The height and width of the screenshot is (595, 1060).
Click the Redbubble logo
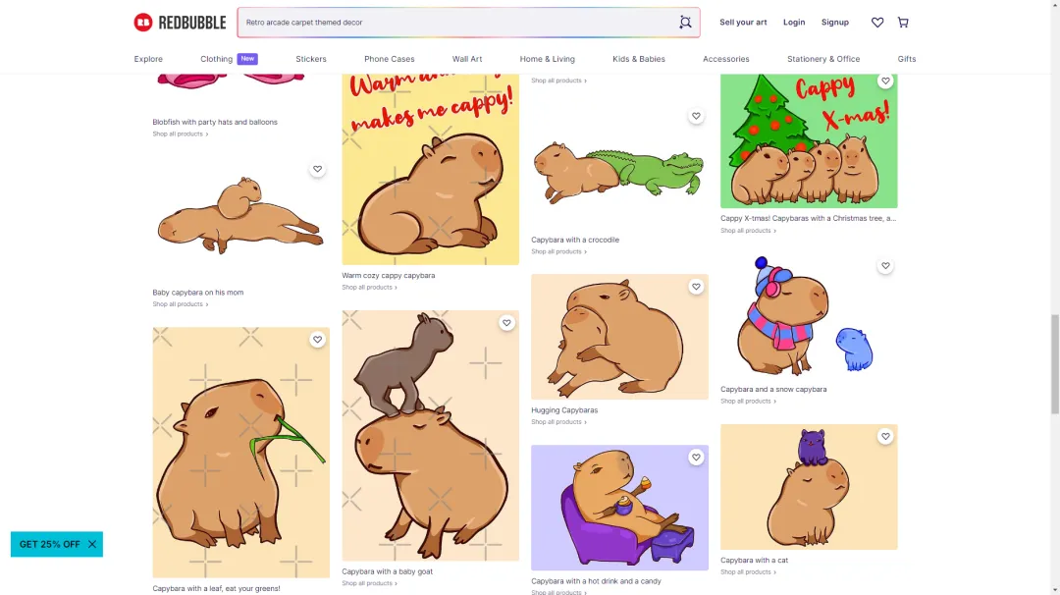pyautogui.click(x=180, y=23)
